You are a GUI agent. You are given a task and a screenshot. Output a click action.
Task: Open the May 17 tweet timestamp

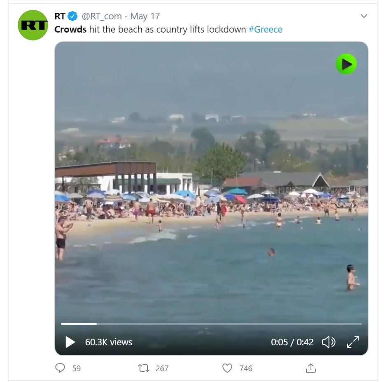[145, 16]
